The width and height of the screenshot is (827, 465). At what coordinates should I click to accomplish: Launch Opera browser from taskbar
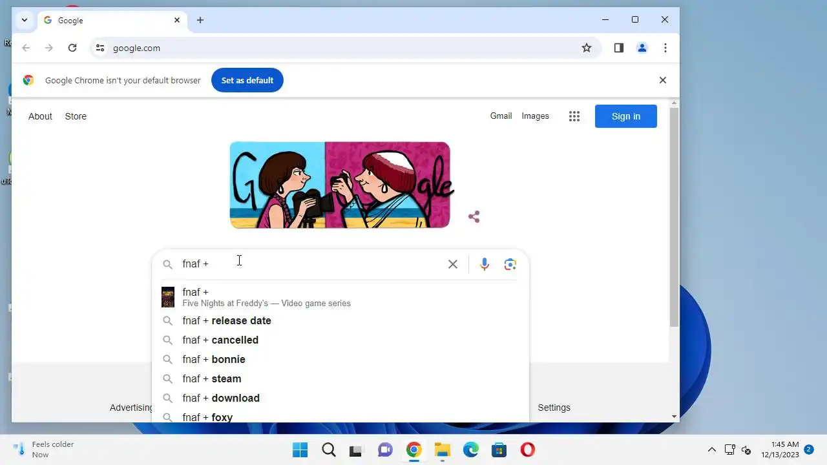(x=528, y=449)
